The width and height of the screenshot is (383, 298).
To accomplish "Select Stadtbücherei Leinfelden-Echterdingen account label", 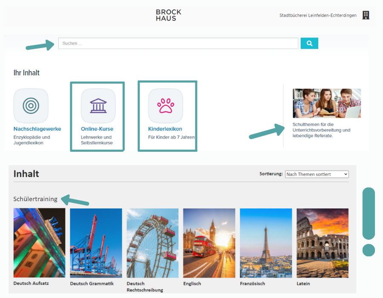I will point(318,16).
